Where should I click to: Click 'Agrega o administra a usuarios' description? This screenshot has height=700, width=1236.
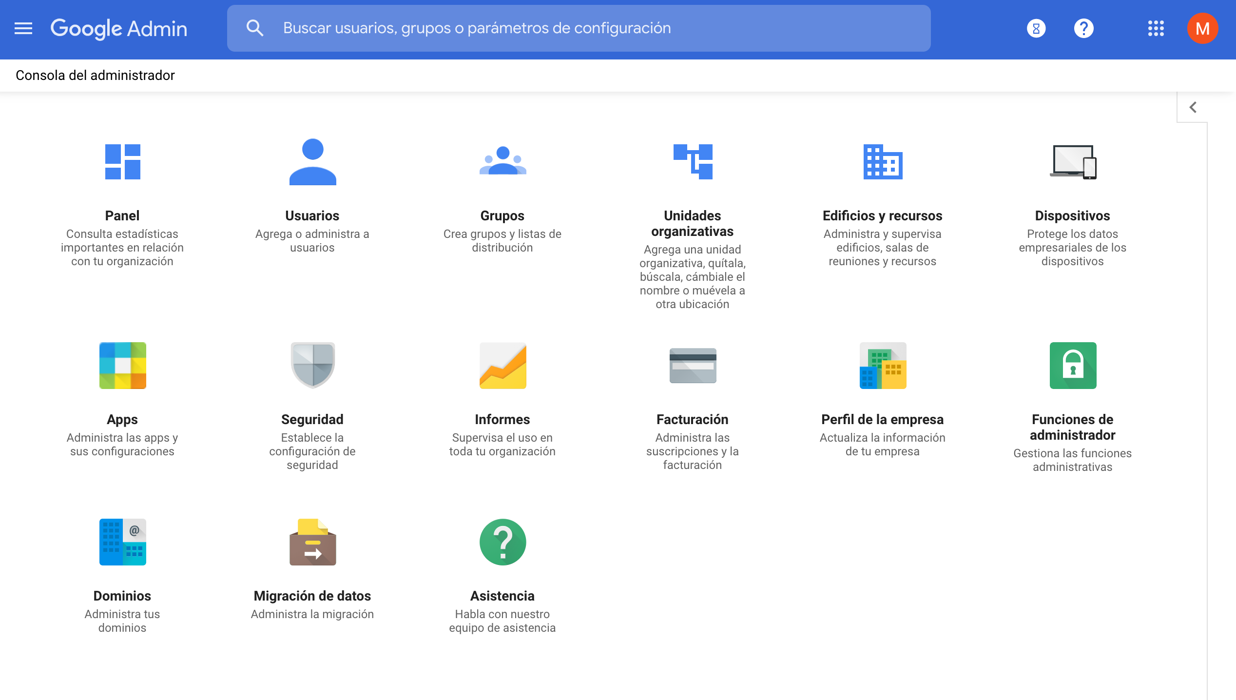pyautogui.click(x=312, y=241)
